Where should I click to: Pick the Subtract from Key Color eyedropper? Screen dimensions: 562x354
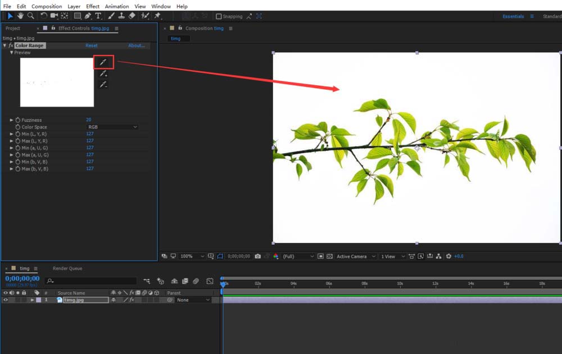(x=103, y=85)
